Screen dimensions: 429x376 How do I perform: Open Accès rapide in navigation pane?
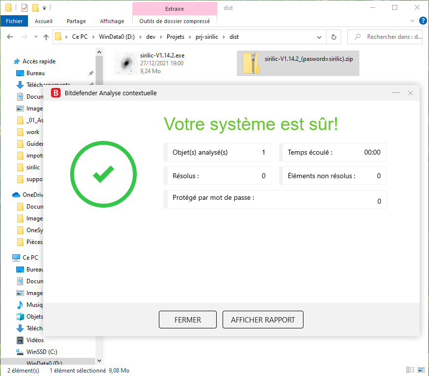(x=39, y=61)
